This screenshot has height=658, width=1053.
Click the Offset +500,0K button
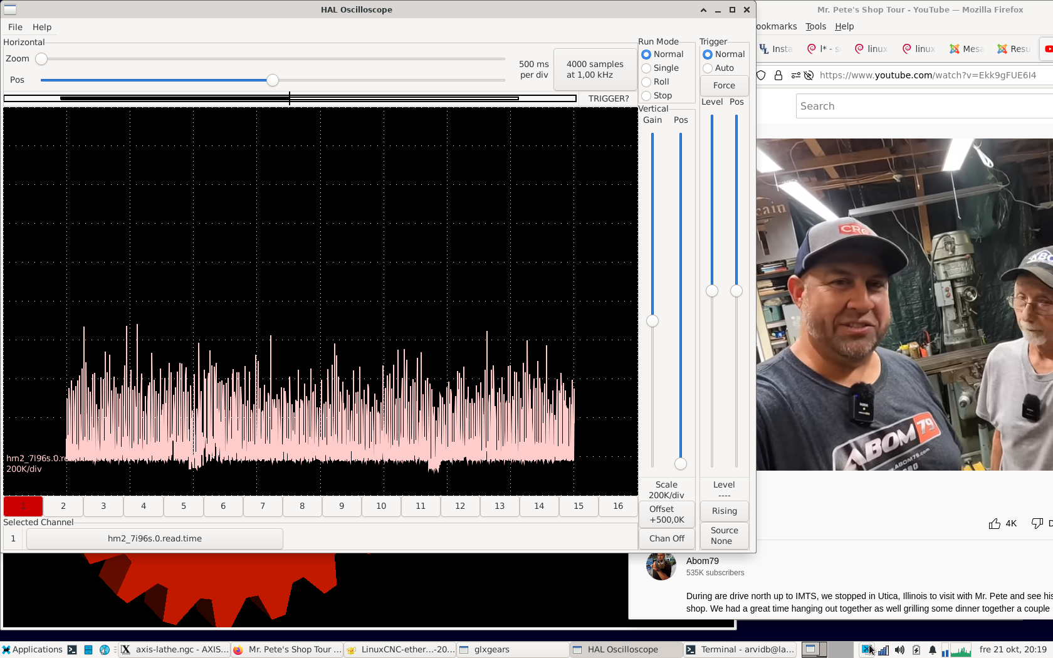(x=667, y=514)
